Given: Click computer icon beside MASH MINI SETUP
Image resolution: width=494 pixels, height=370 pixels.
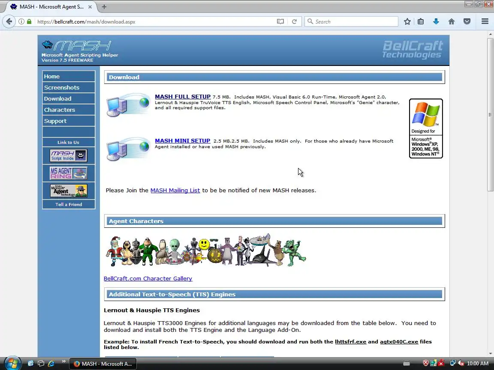Looking at the screenshot, I should click(128, 149).
